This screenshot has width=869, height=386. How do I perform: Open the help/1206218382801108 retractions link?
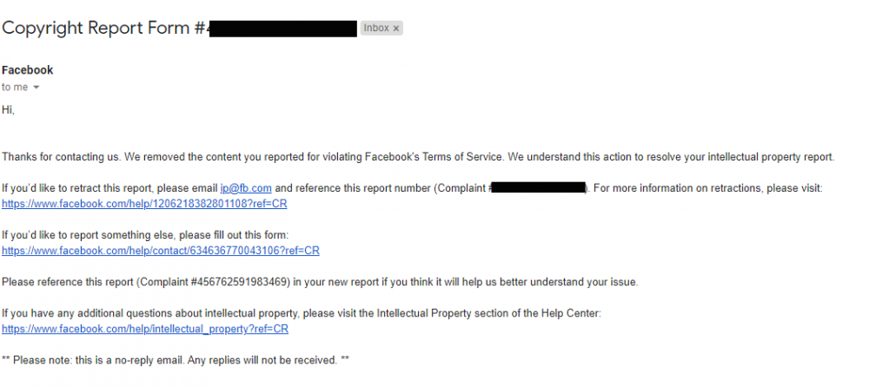click(144, 204)
